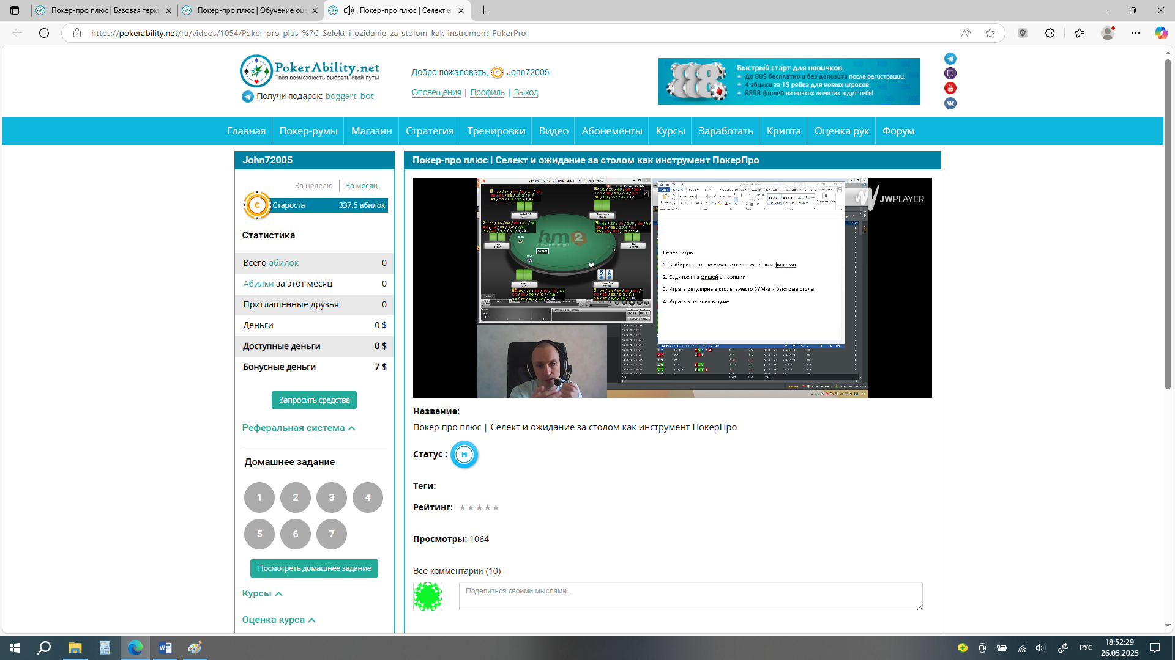Click the Telegram icon next to 'Получи подарок'
Screen dimensions: 1175x660
pos(247,97)
